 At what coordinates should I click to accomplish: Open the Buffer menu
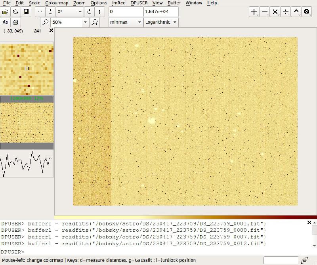tap(174, 3)
